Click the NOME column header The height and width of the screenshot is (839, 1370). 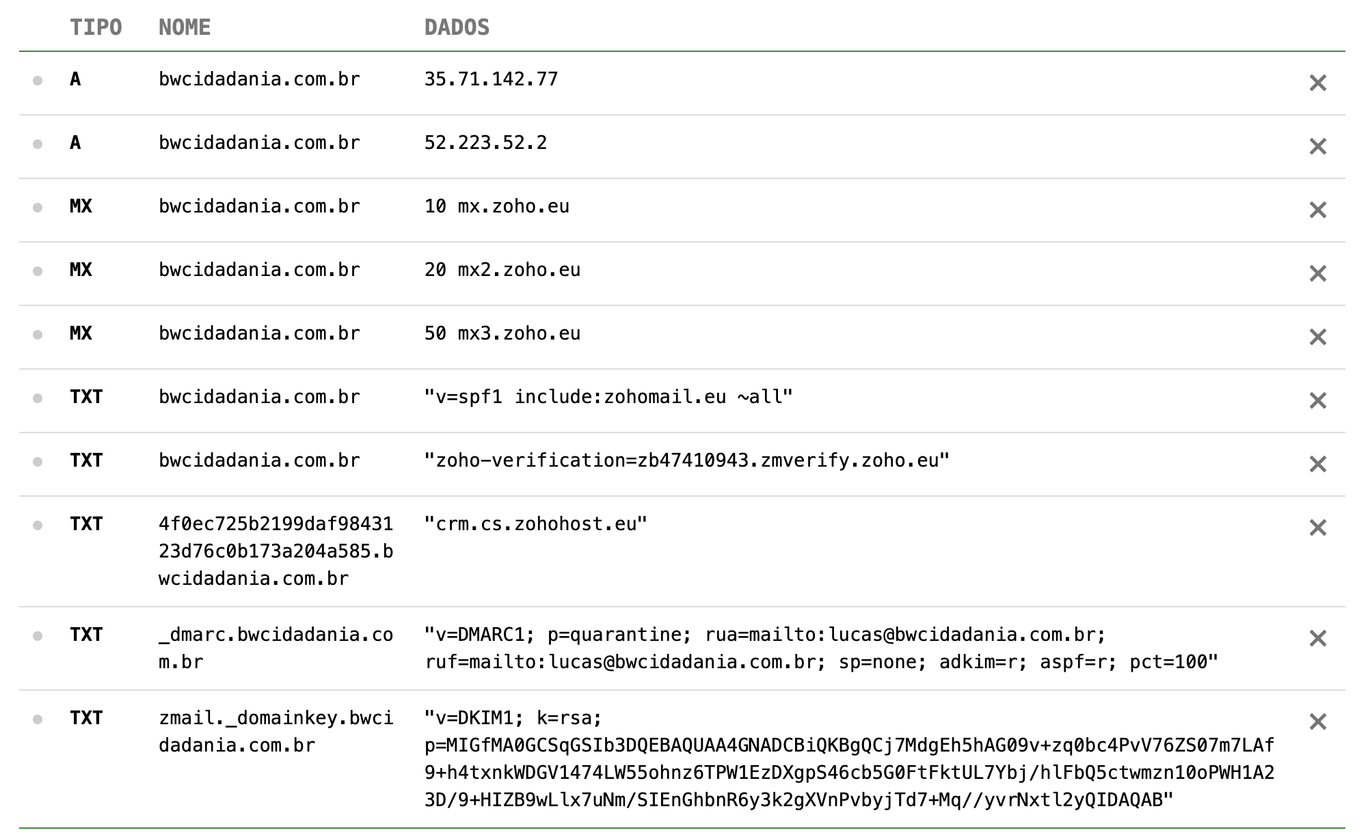click(185, 27)
